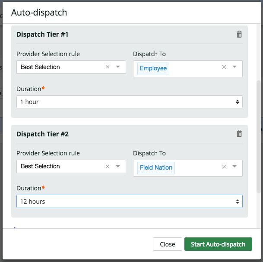Clear Tier #1 Dispatch To selection
Image resolution: width=263 pixels, height=262 pixels.
coord(224,67)
